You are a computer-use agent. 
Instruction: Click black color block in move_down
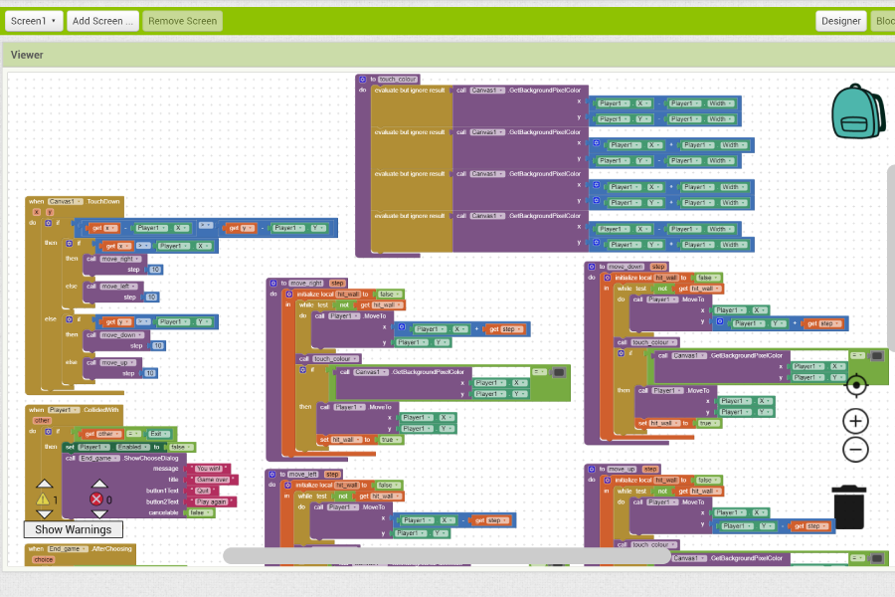click(877, 356)
